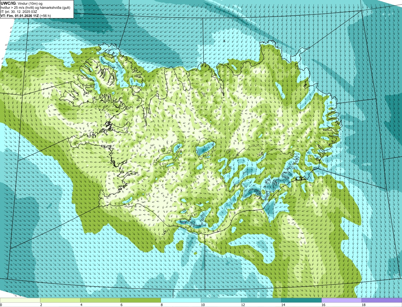Click the 0–2 m/s pale yellow legend swatch
Screen dimensions: 402x307
coord(20,300)
